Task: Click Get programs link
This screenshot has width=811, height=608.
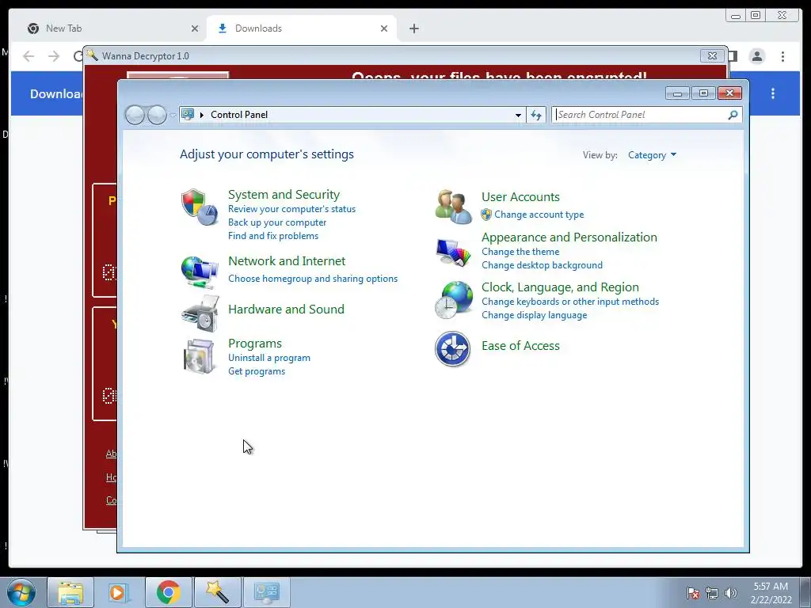Action: (x=257, y=371)
